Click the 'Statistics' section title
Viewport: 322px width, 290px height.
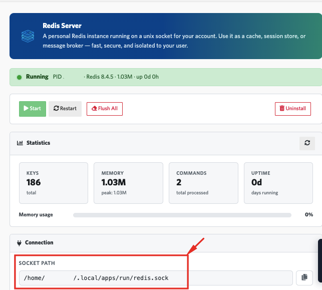coord(38,143)
